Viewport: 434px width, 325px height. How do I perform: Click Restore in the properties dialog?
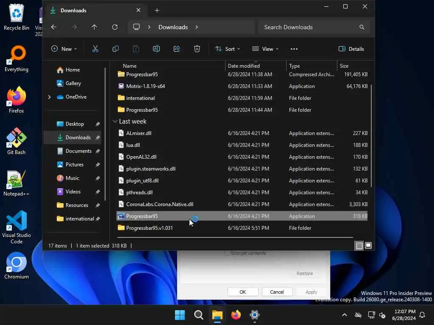coord(305,273)
